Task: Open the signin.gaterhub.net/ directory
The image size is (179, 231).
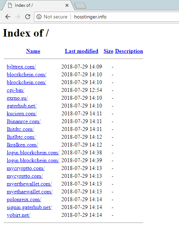Action: coord(29,208)
